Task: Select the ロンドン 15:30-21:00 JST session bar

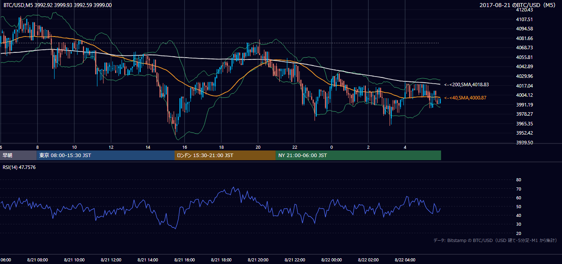Action: coord(225,155)
